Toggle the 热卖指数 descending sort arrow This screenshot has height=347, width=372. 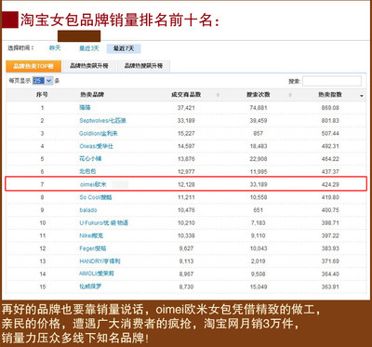(x=362, y=96)
